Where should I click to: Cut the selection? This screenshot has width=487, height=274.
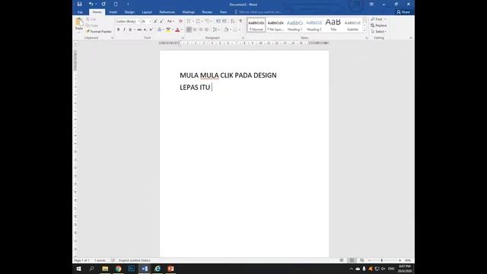[x=91, y=19]
